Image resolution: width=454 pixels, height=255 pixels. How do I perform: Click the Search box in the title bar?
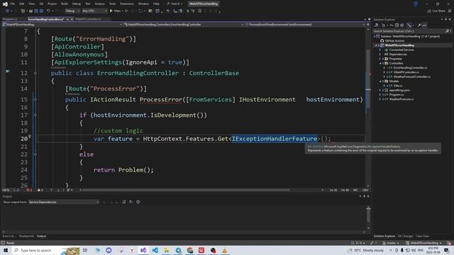click(175, 4)
